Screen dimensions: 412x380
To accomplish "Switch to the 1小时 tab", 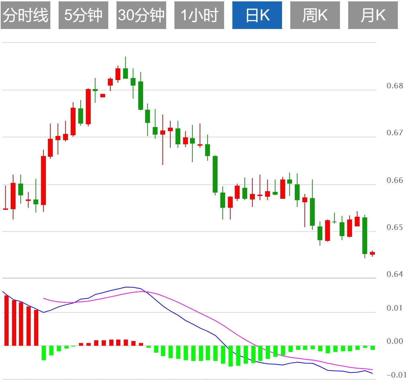I will (x=199, y=15).
